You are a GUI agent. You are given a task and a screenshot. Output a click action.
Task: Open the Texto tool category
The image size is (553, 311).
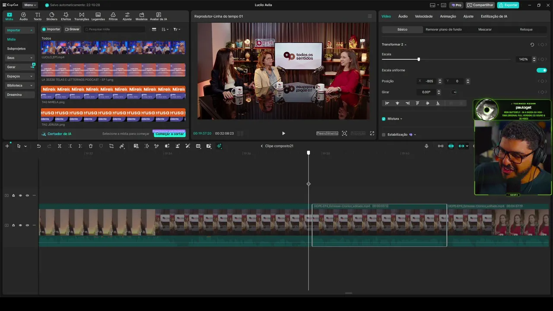[38, 16]
